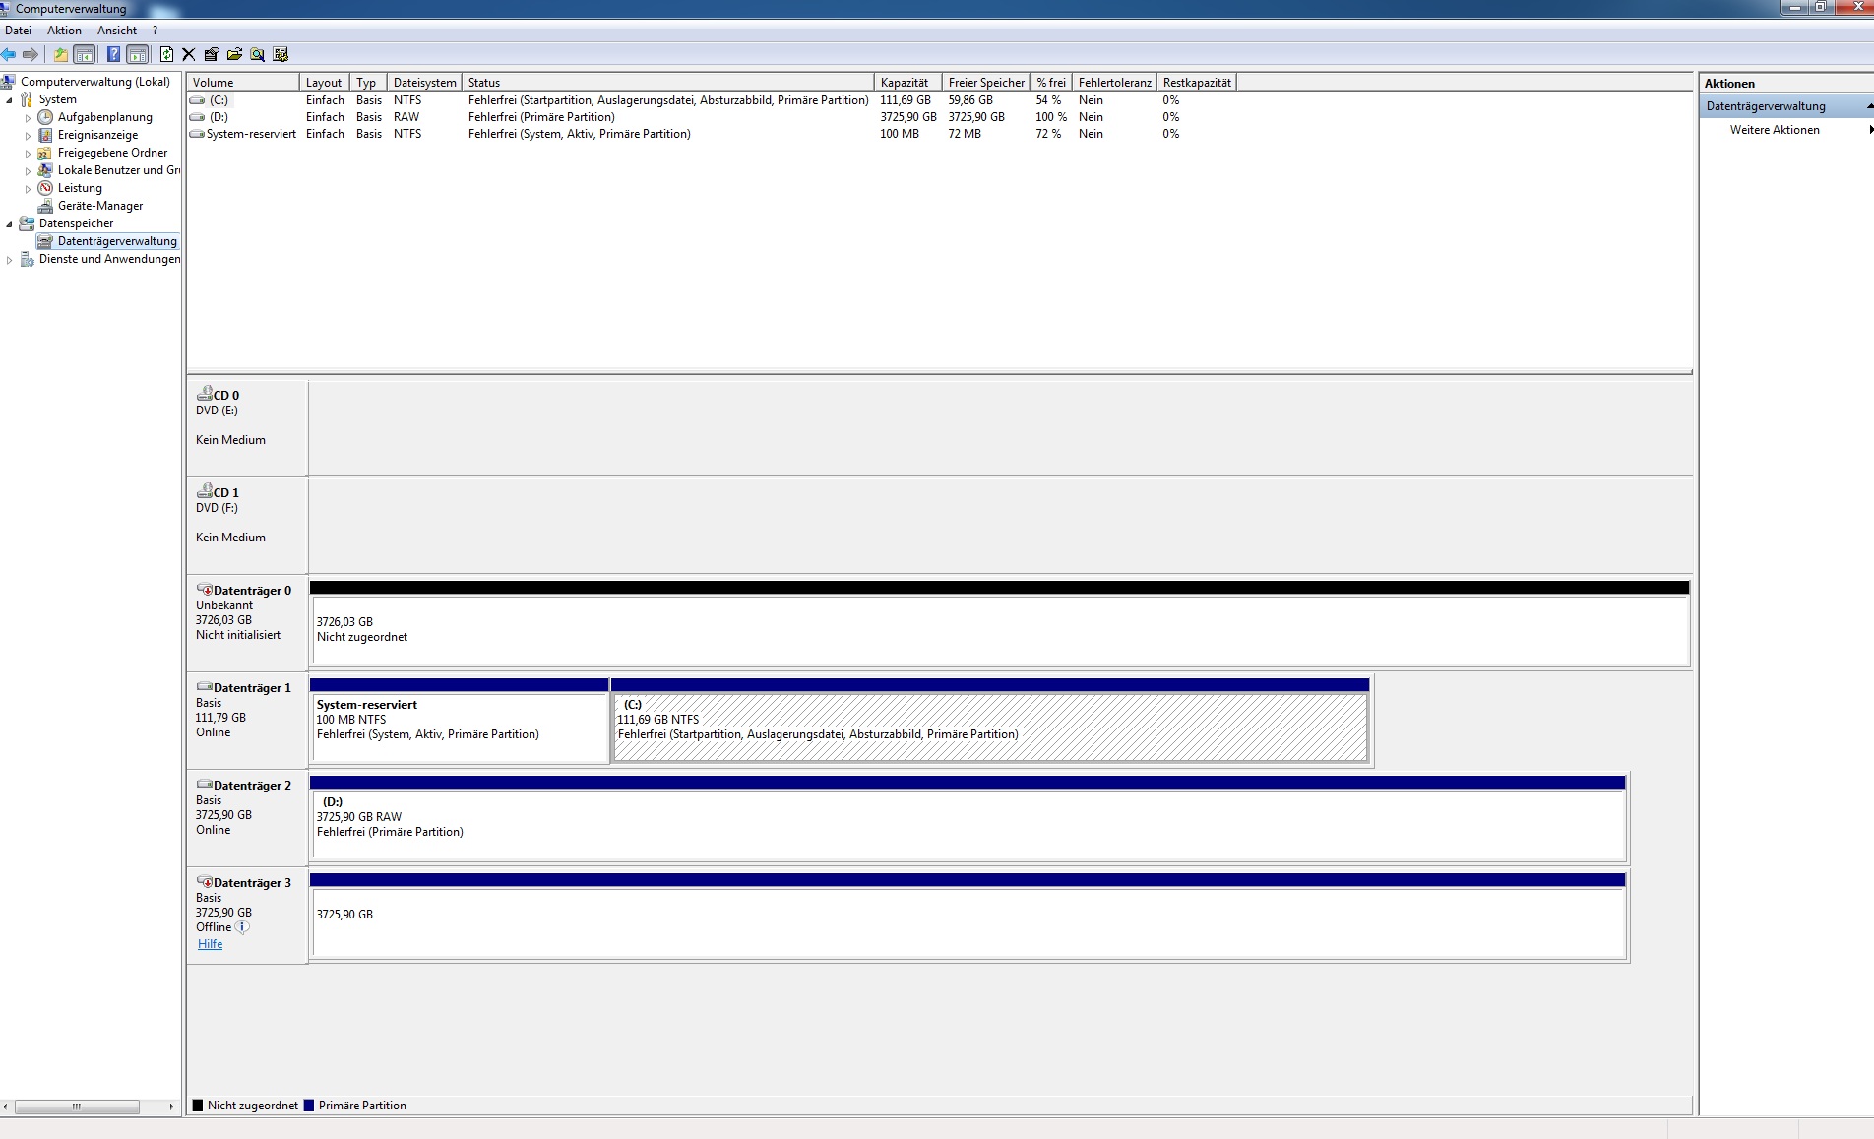Open the Aktion menu
The height and width of the screenshot is (1139, 1874).
point(64,31)
